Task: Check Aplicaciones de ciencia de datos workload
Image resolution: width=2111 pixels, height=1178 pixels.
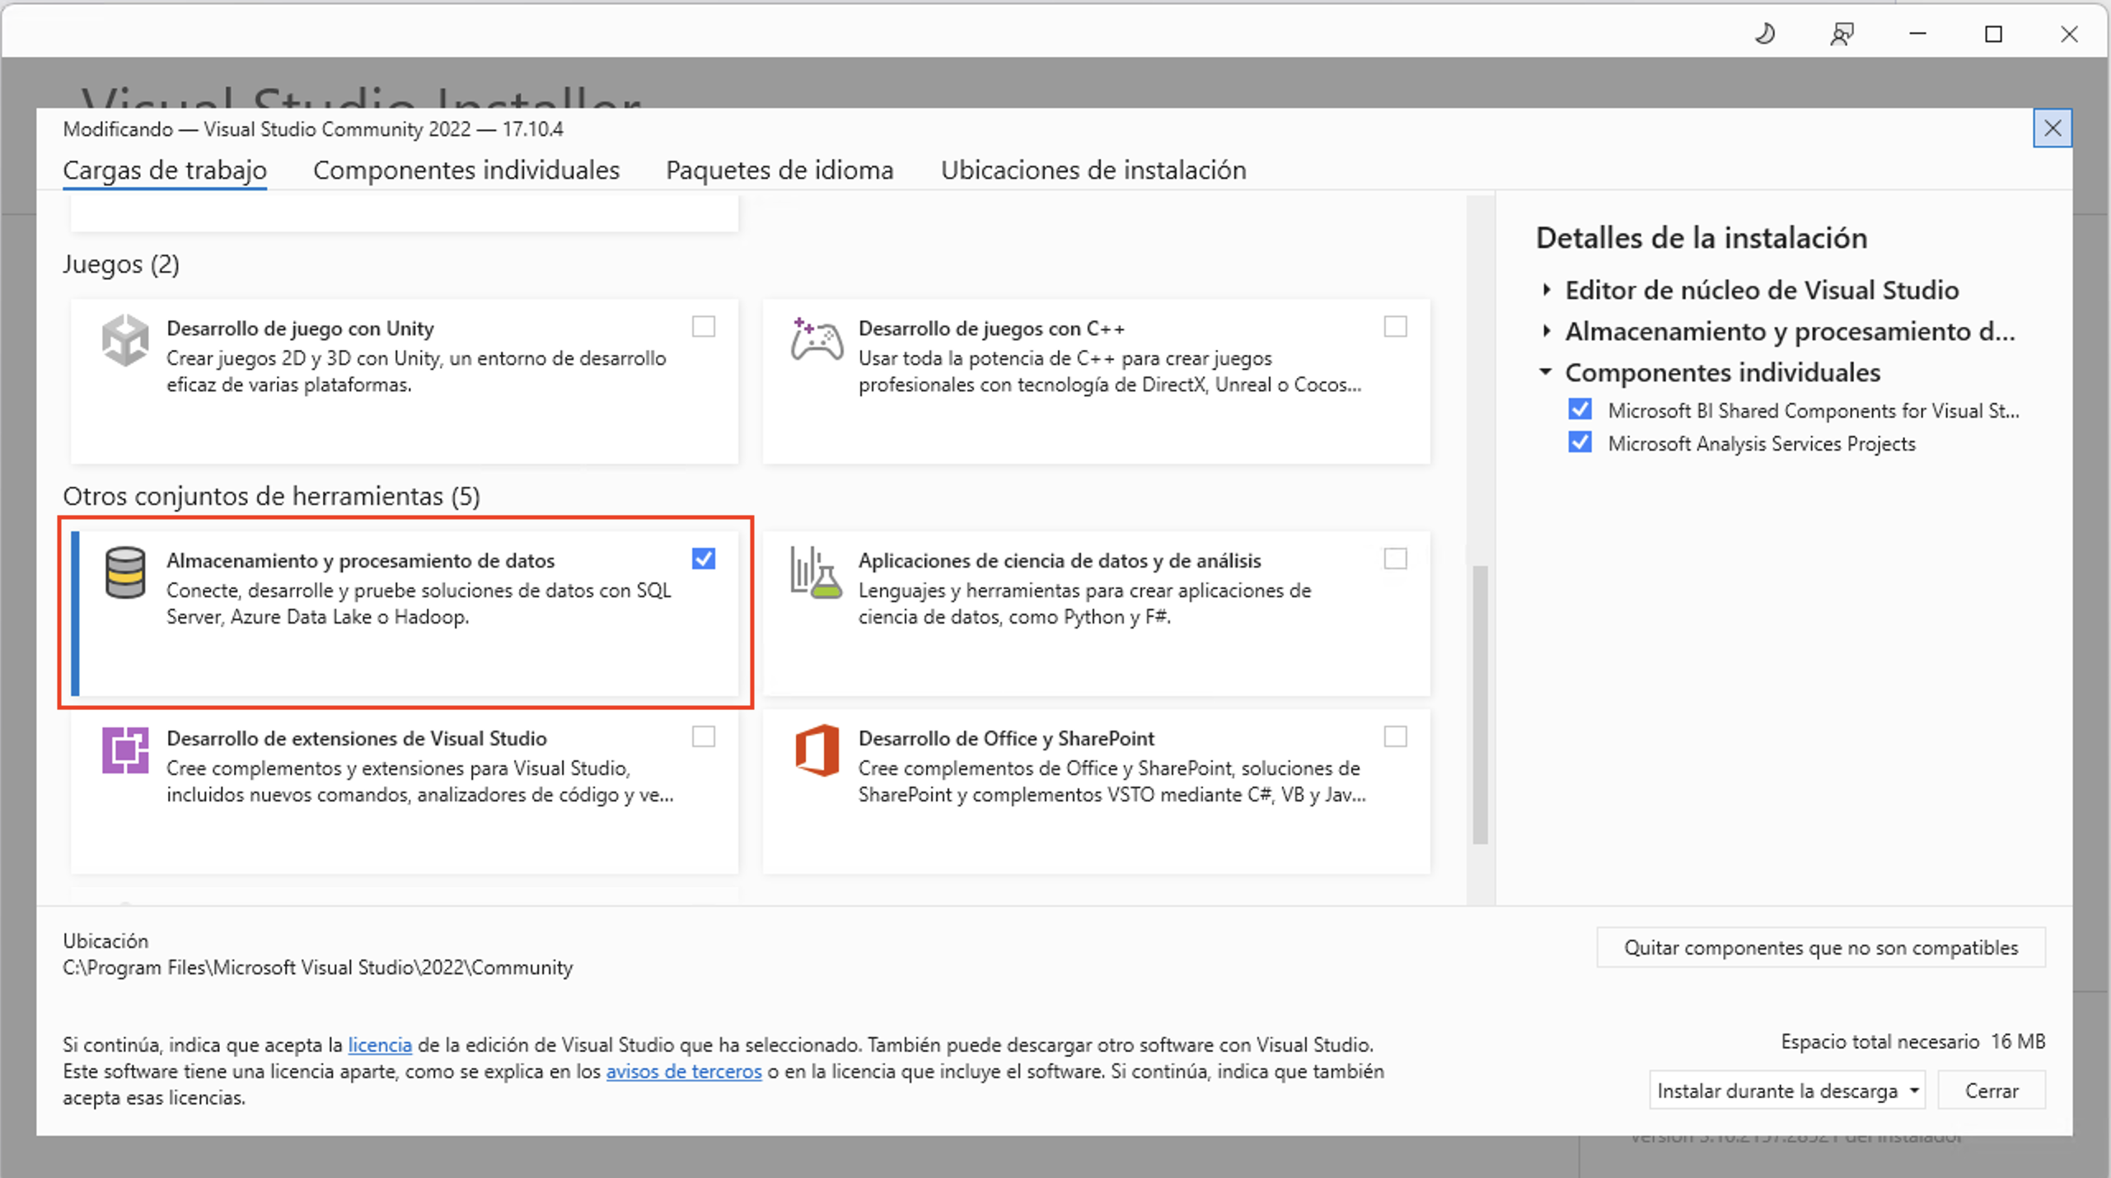Action: coord(1395,559)
